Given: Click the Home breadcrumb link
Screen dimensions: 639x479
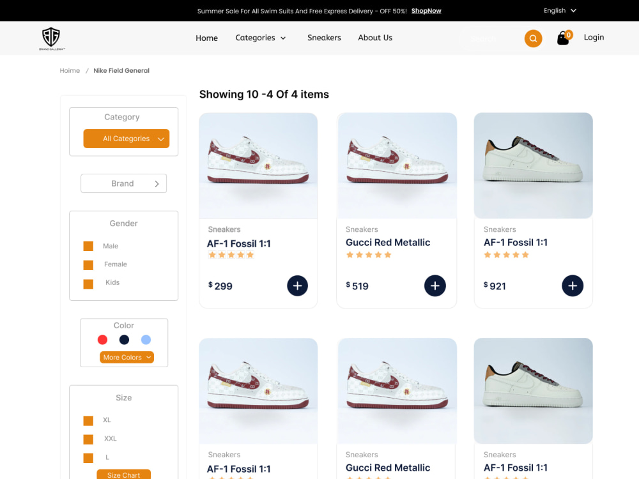Looking at the screenshot, I should [70, 70].
